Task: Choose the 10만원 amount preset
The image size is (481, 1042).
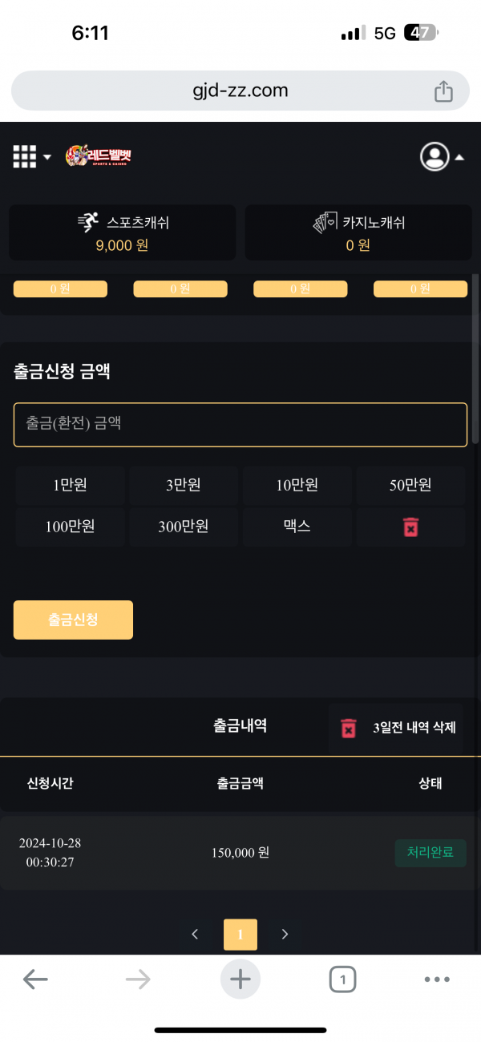Action: click(297, 485)
